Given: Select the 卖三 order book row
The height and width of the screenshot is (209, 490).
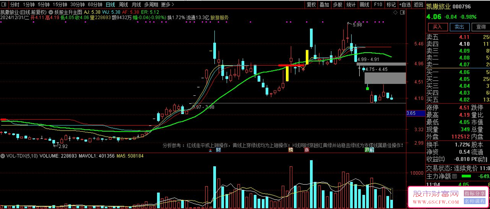Looking at the screenshot, I should 458,51.
